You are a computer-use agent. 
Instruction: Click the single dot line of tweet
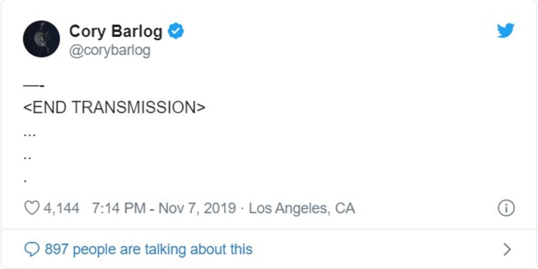pos(25,181)
